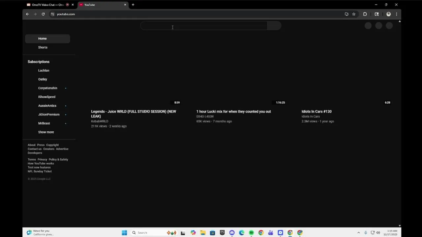The width and height of the screenshot is (422, 237).
Task: Open Idiots In Cars channel name
Action: (311, 117)
